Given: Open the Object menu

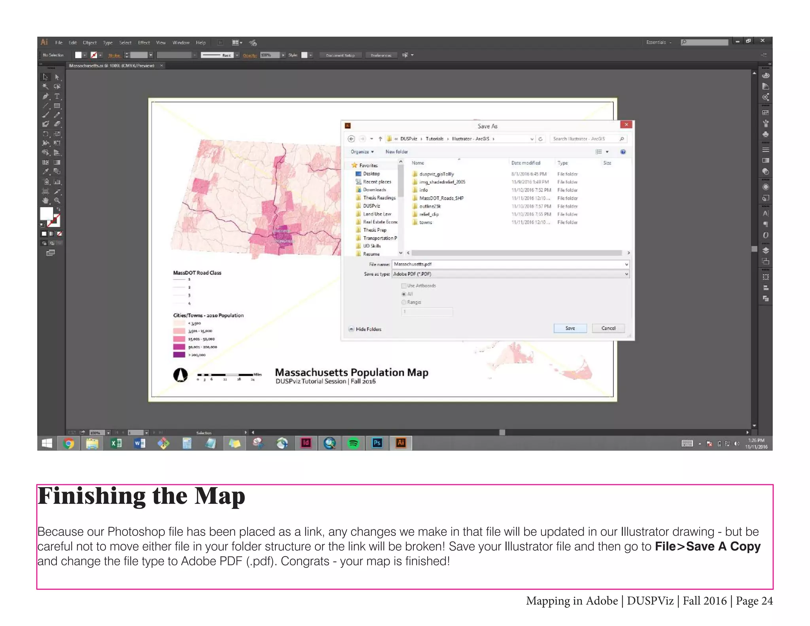Looking at the screenshot, I should pos(89,43).
